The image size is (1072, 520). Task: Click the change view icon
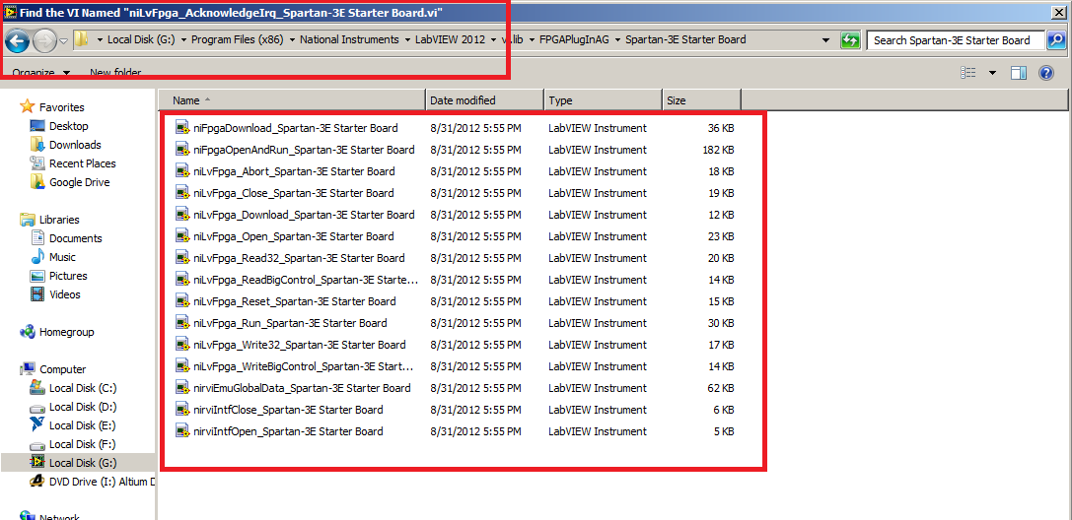point(968,73)
